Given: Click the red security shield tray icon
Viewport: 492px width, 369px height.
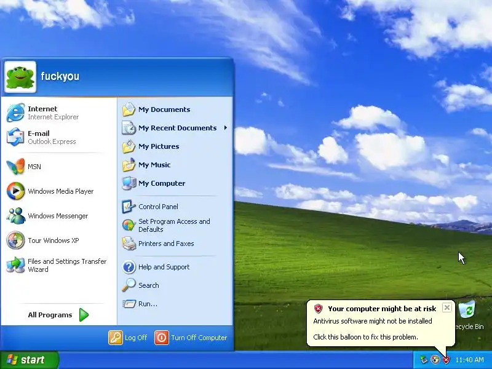Looking at the screenshot, I should click(x=446, y=360).
